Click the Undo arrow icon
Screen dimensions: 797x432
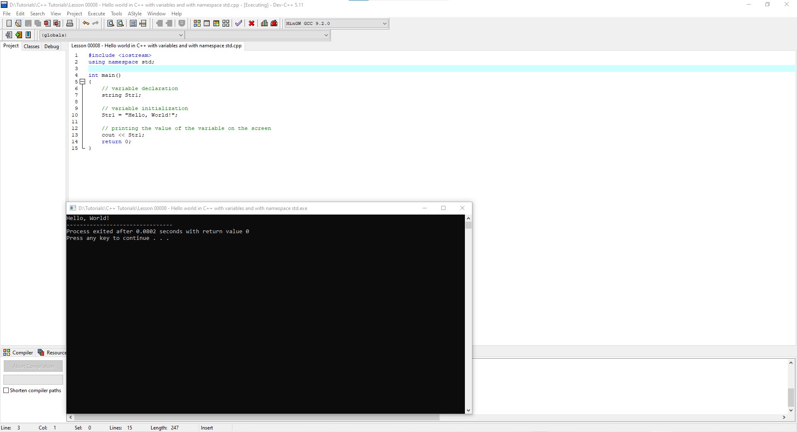click(x=86, y=23)
